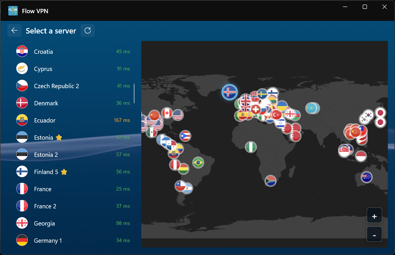Screen dimensions: 395x255
Task: Select the Switzerland flag marker on the map
Action: 256,109
